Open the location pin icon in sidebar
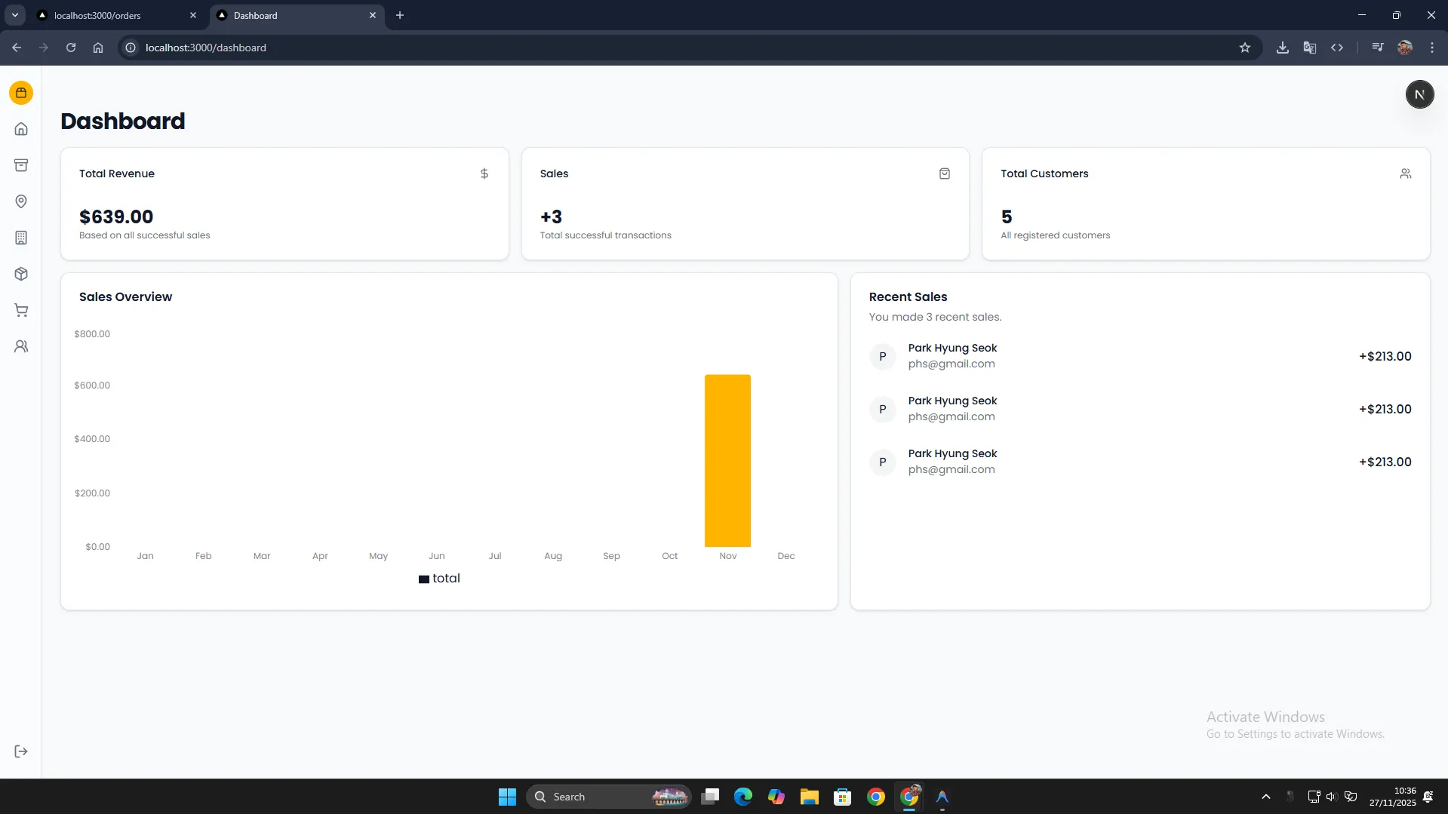The height and width of the screenshot is (814, 1448). point(21,201)
